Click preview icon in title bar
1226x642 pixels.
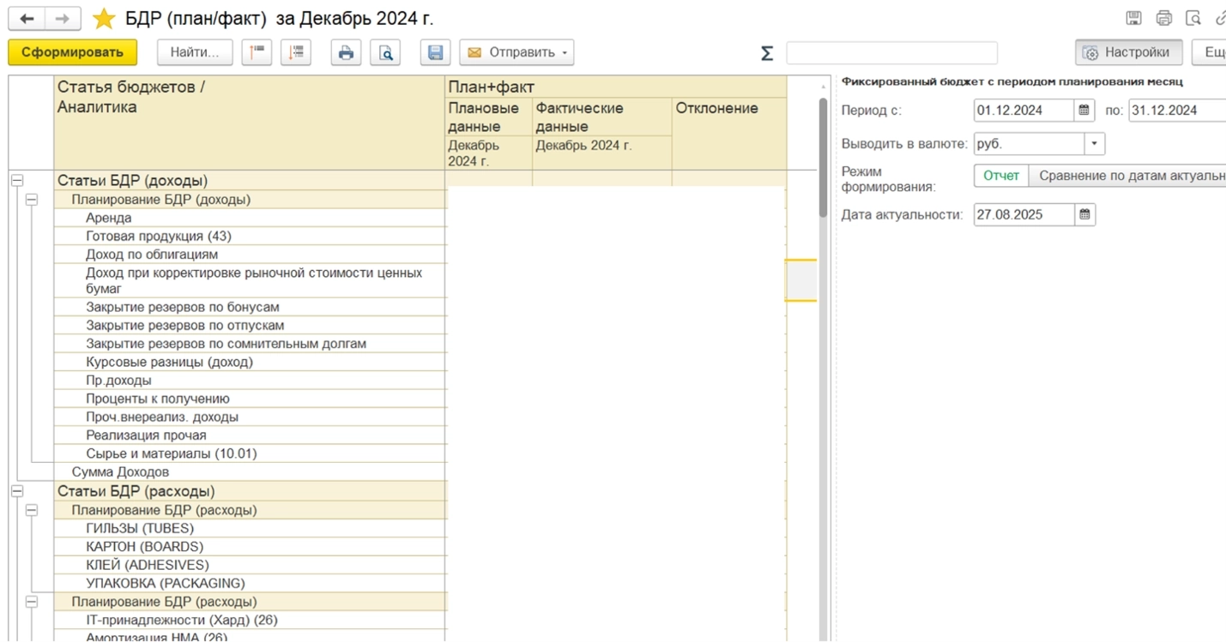[1193, 18]
